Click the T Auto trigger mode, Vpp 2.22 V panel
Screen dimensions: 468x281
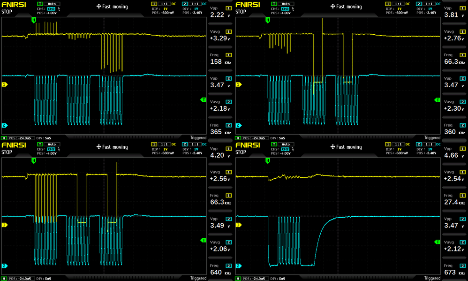[x=48, y=4]
